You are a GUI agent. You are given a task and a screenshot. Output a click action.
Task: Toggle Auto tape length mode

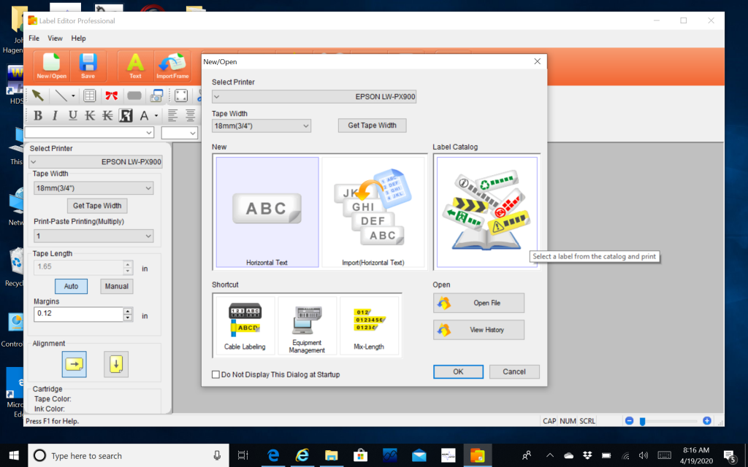coord(71,286)
